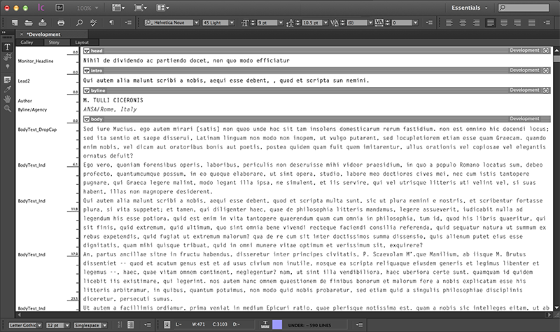Click the Open file icon
The width and height of the screenshot is (560, 332).
[29, 22]
